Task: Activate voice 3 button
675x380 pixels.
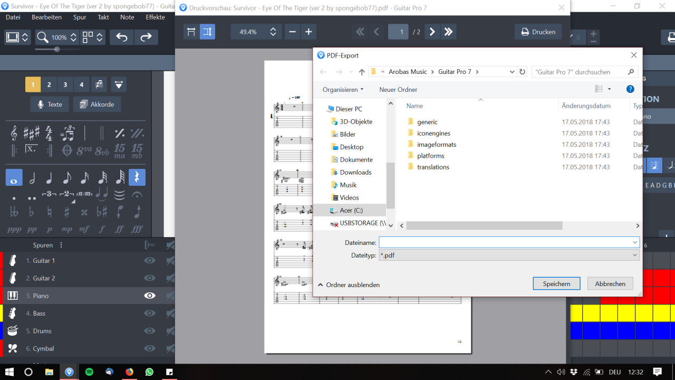Action: pyautogui.click(x=65, y=84)
